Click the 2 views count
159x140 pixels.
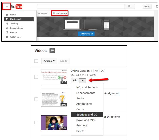click(44, 13)
